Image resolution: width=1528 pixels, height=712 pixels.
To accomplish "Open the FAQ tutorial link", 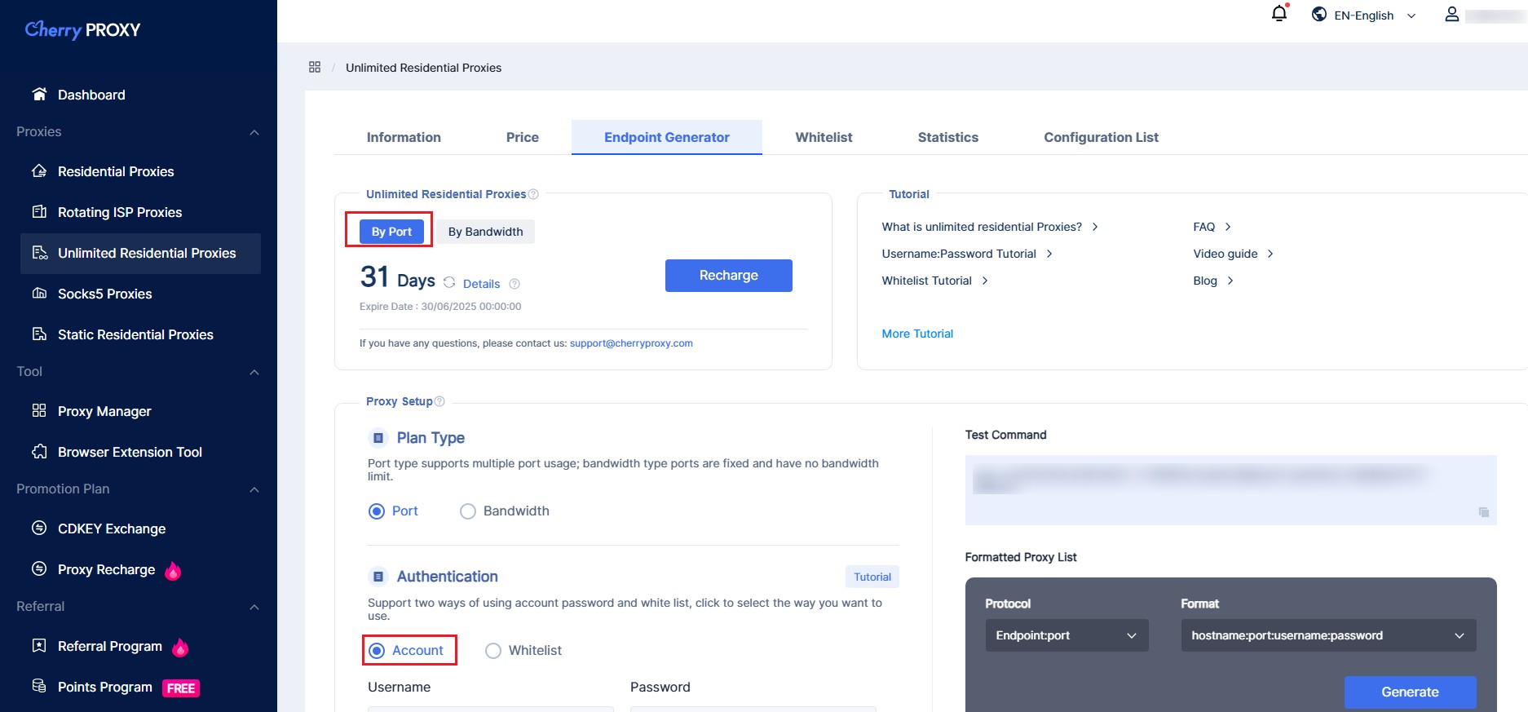I will pos(1212,227).
